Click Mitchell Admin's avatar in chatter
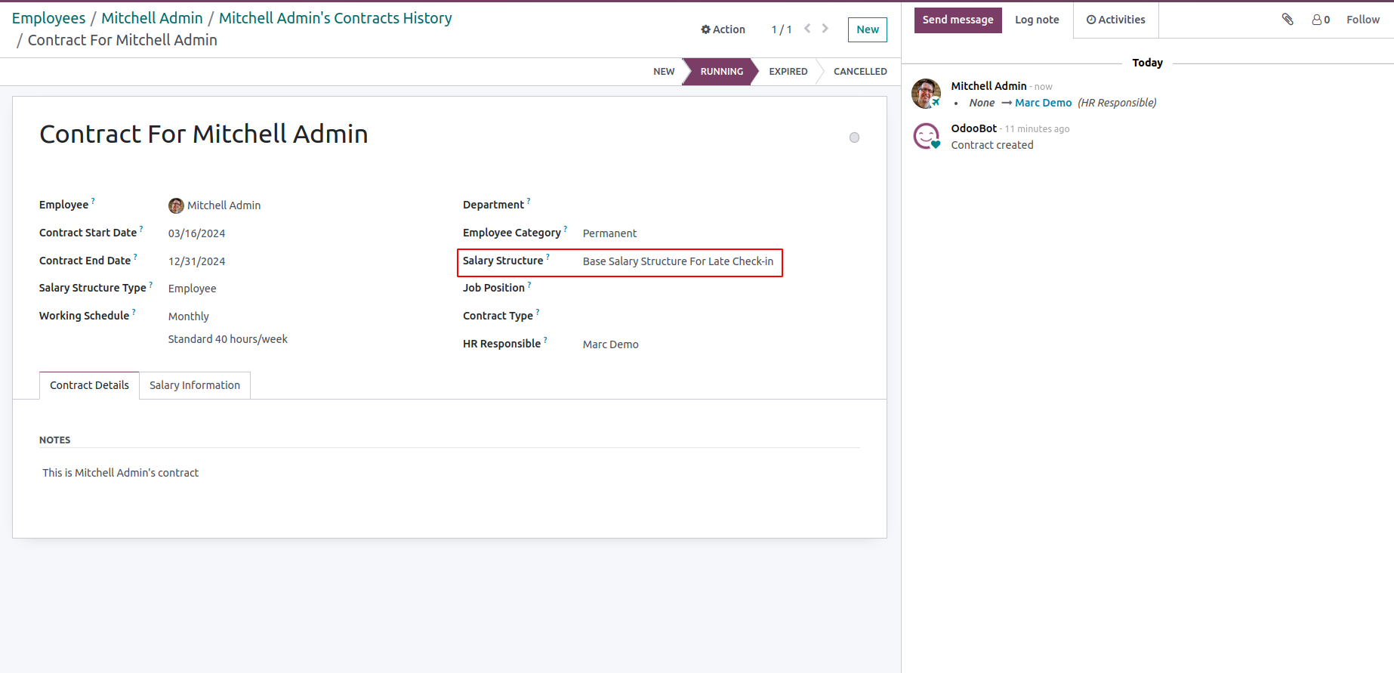The image size is (1394, 673). 927,94
